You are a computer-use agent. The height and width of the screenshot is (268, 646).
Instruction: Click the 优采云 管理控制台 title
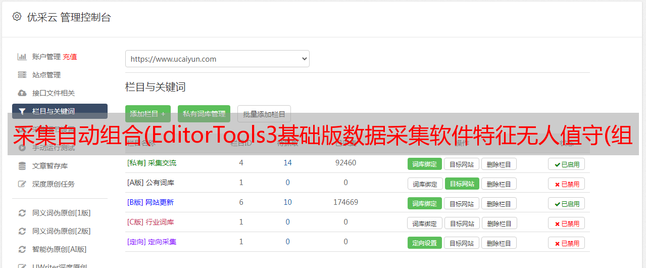(69, 17)
